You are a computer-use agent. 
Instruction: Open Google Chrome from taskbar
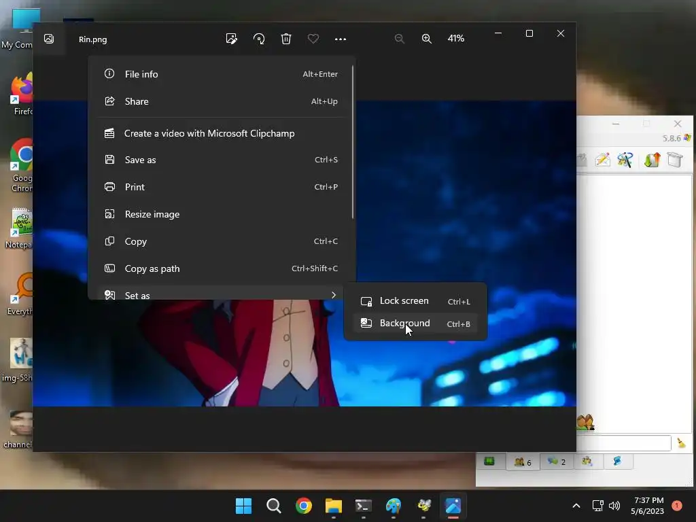[x=304, y=506]
